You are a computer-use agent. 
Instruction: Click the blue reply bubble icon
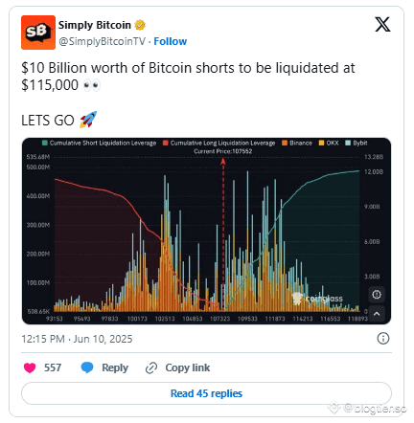click(x=87, y=367)
